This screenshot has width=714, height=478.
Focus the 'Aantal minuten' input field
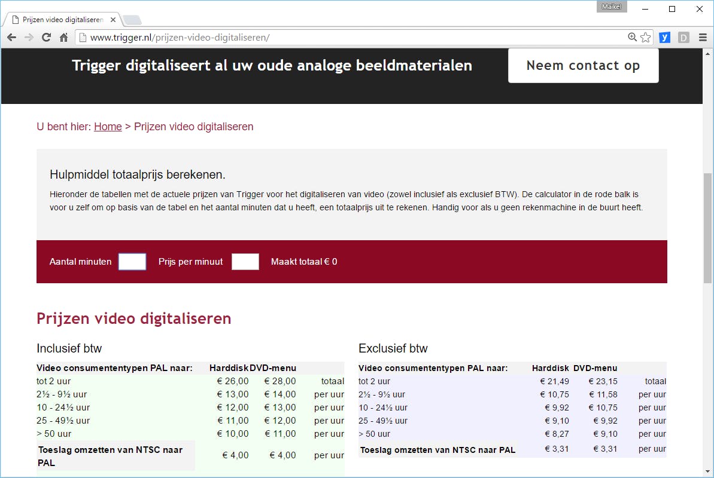point(132,262)
